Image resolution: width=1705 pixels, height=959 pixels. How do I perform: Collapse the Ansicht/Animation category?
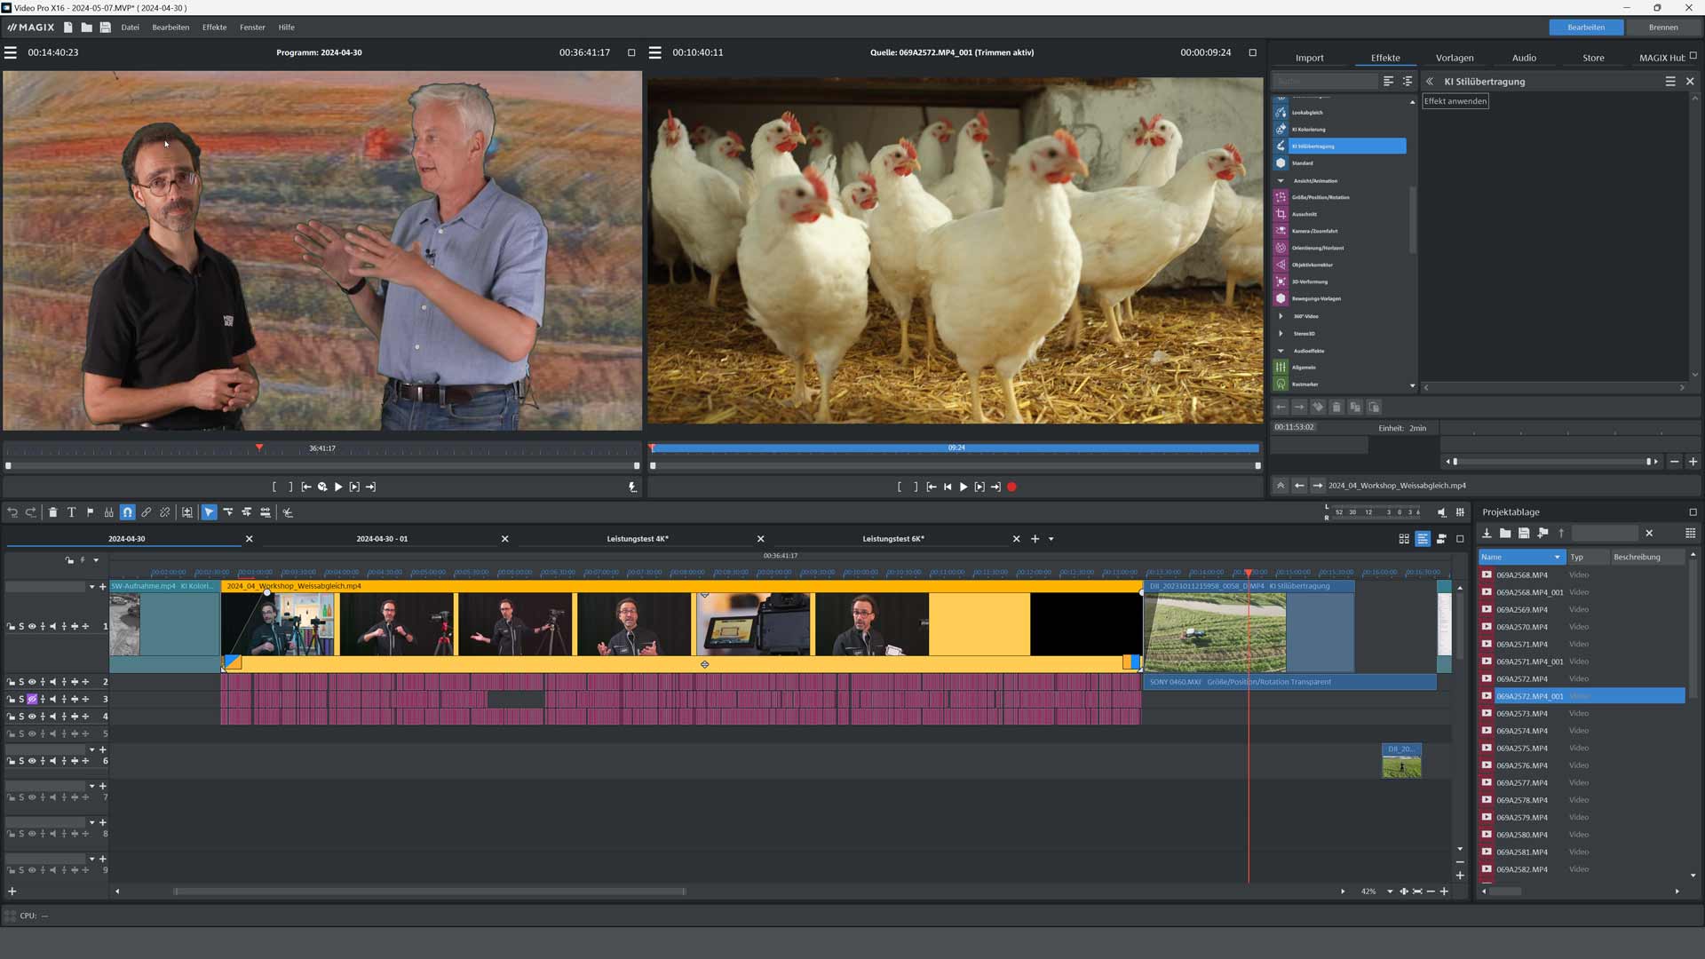1281,180
